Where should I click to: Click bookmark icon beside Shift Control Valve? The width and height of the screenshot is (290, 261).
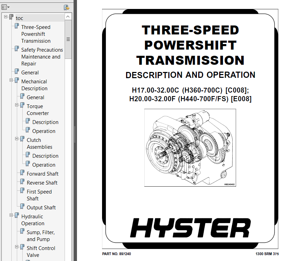pos(22,247)
